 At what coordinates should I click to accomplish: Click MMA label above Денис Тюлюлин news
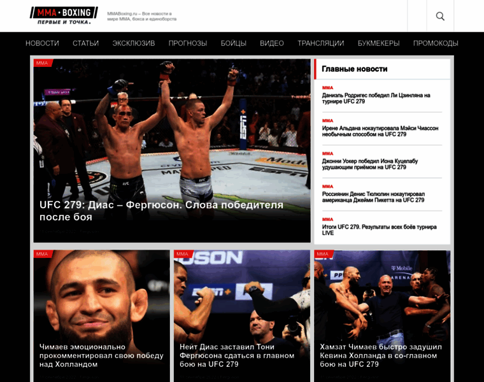click(x=327, y=187)
